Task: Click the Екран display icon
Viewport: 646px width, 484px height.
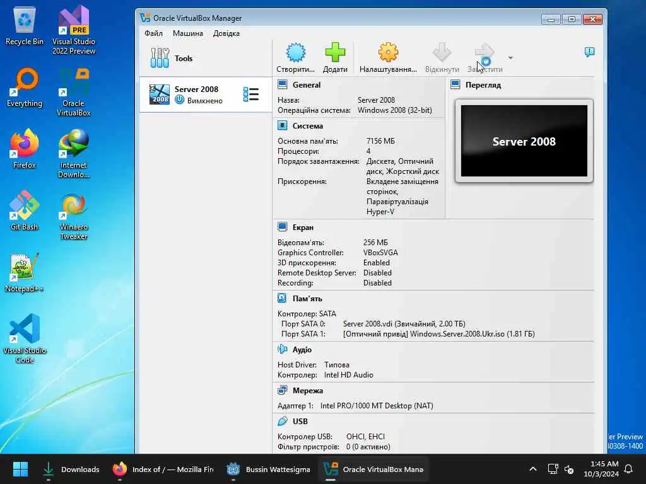Action: [x=282, y=227]
